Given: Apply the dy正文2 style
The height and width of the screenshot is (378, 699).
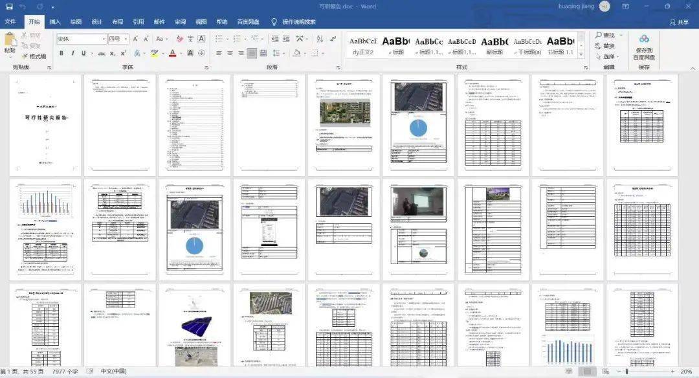Looking at the screenshot, I should click(362, 46).
